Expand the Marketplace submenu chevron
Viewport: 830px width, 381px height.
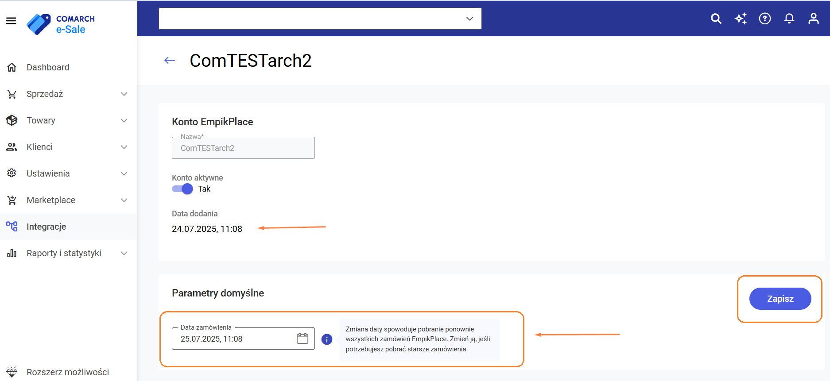[124, 200]
